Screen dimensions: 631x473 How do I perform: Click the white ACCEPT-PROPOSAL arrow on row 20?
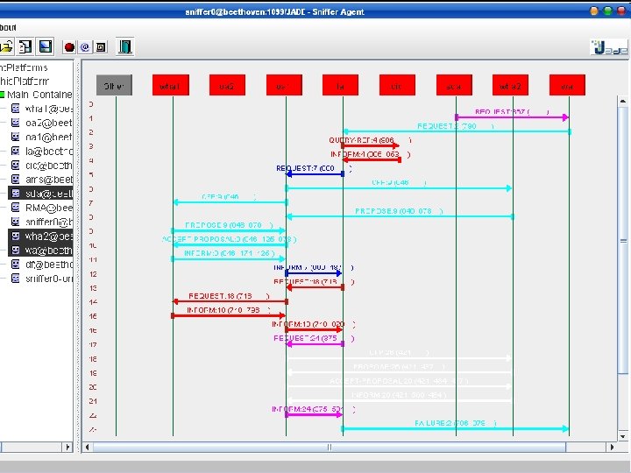(x=399, y=386)
